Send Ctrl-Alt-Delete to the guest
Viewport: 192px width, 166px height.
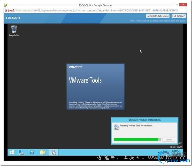158,16
